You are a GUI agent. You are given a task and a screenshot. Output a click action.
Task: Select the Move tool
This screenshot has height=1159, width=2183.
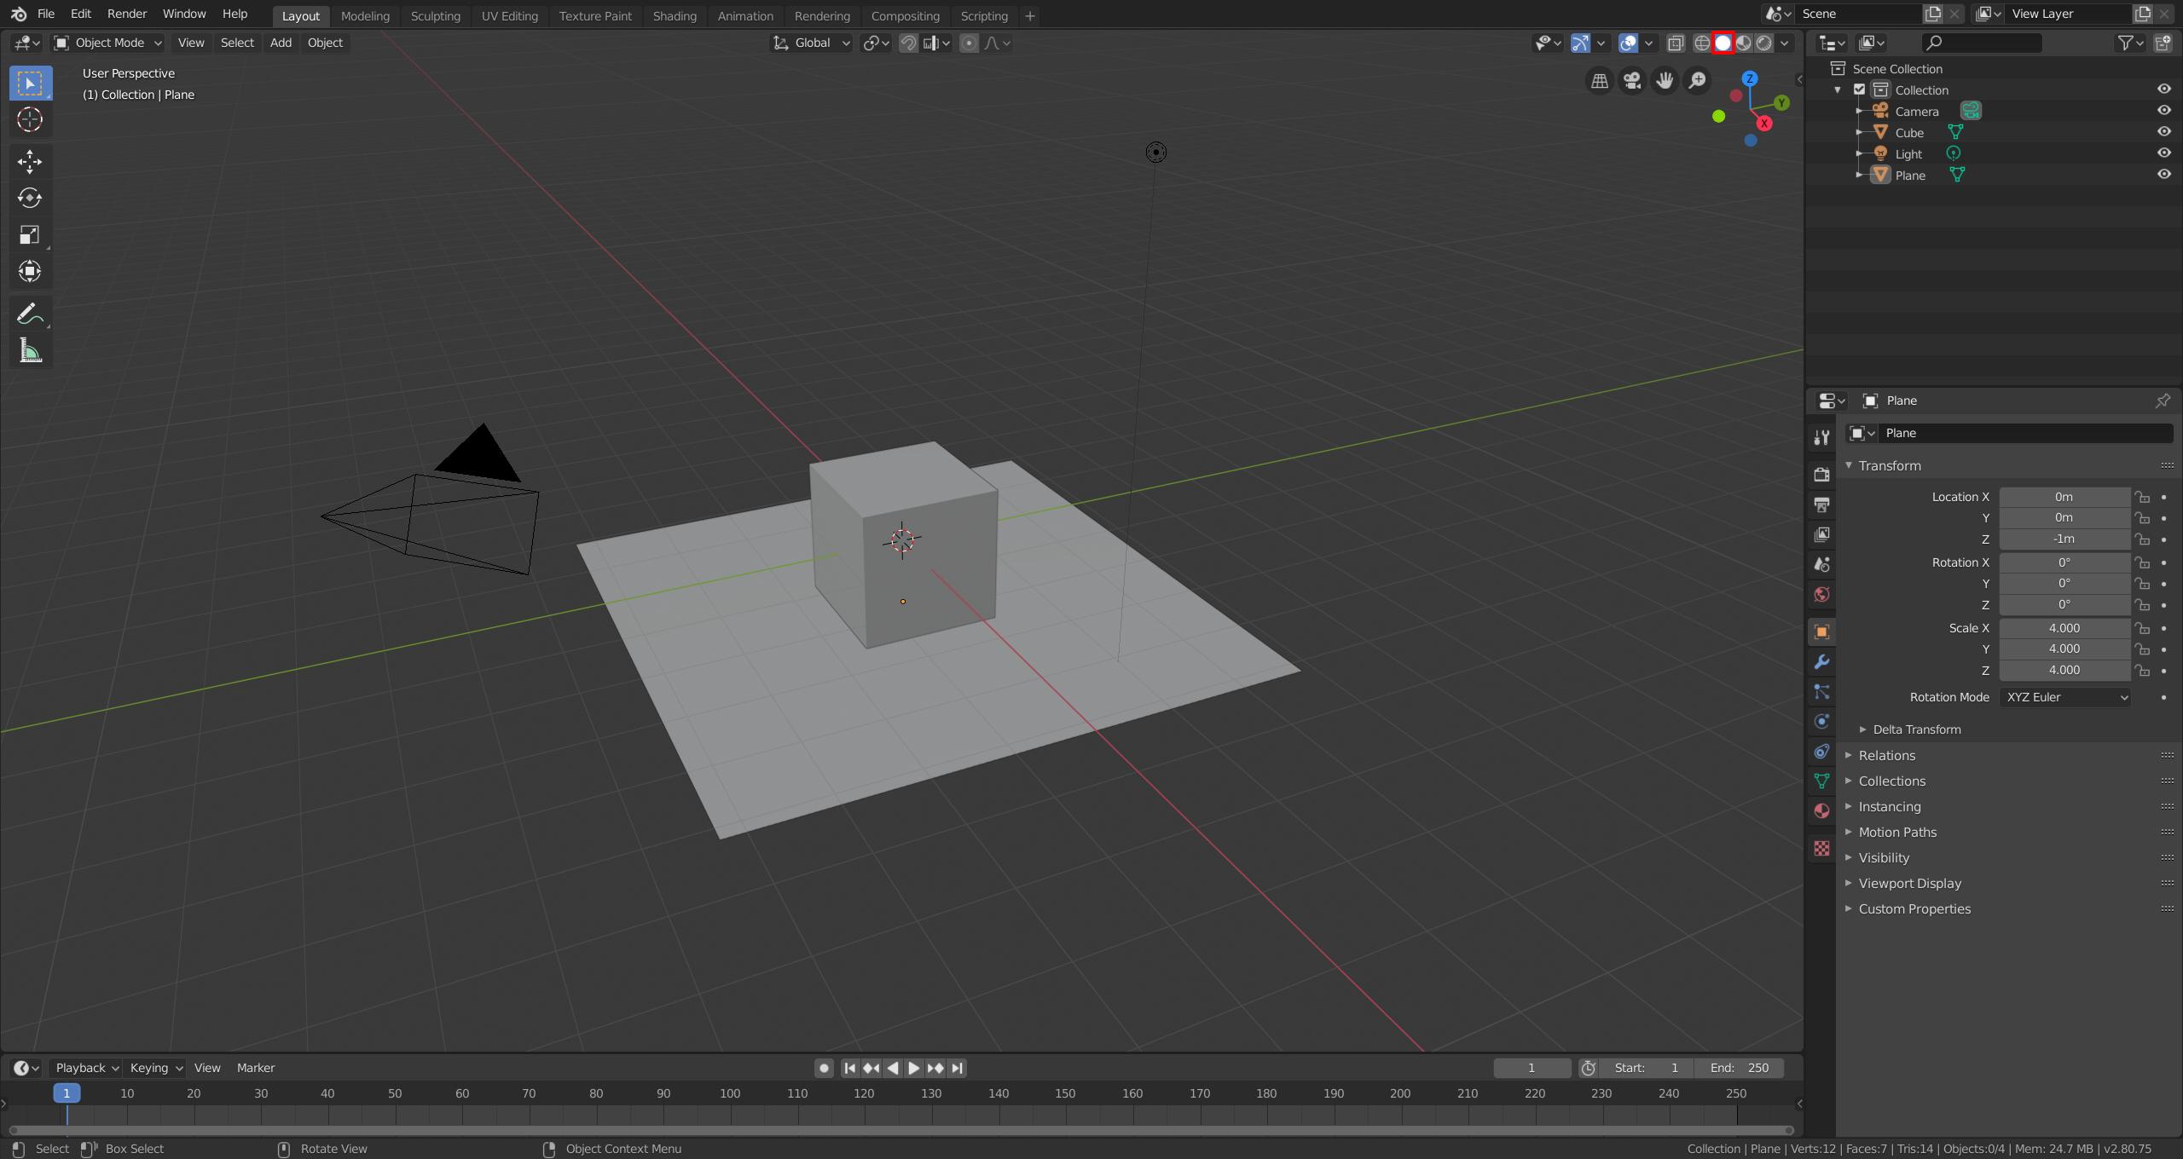click(x=30, y=161)
